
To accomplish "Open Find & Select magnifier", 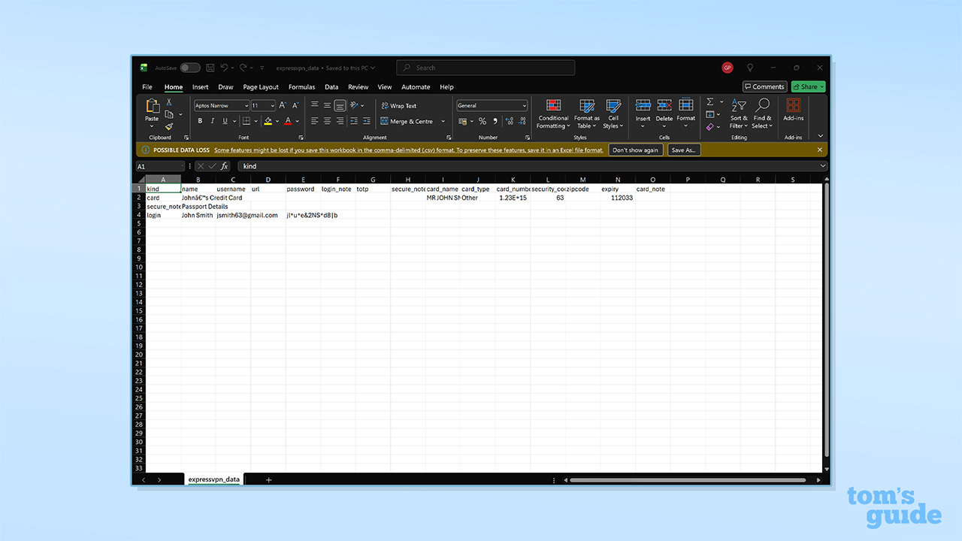I will tap(762, 114).
